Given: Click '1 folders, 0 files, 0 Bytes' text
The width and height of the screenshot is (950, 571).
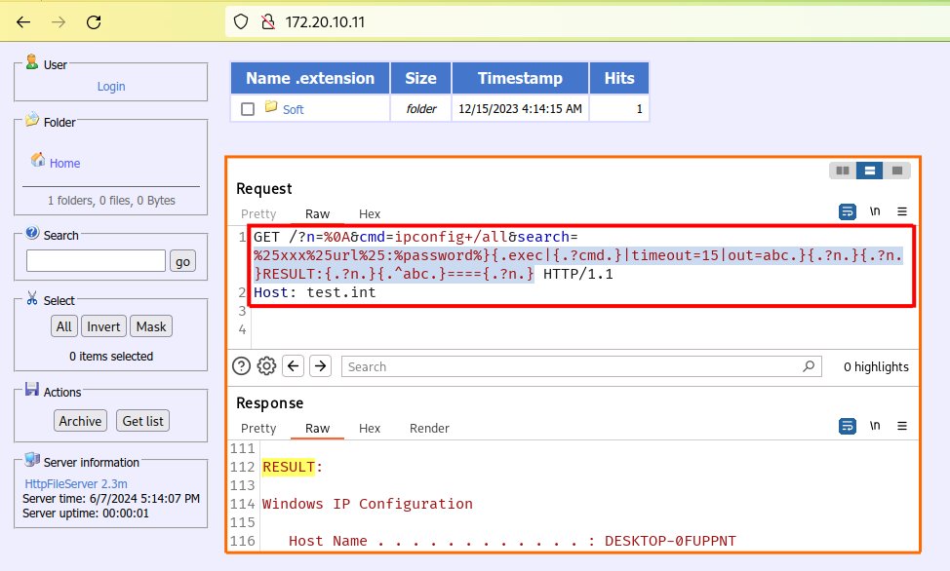Looking at the screenshot, I should [x=111, y=201].
